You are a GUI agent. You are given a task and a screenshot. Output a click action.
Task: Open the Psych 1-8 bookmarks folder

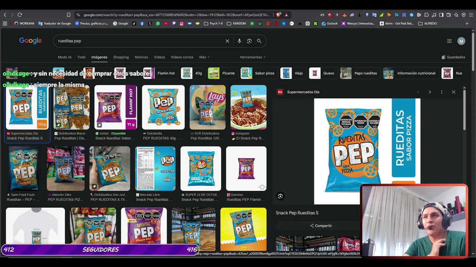[x=213, y=23]
